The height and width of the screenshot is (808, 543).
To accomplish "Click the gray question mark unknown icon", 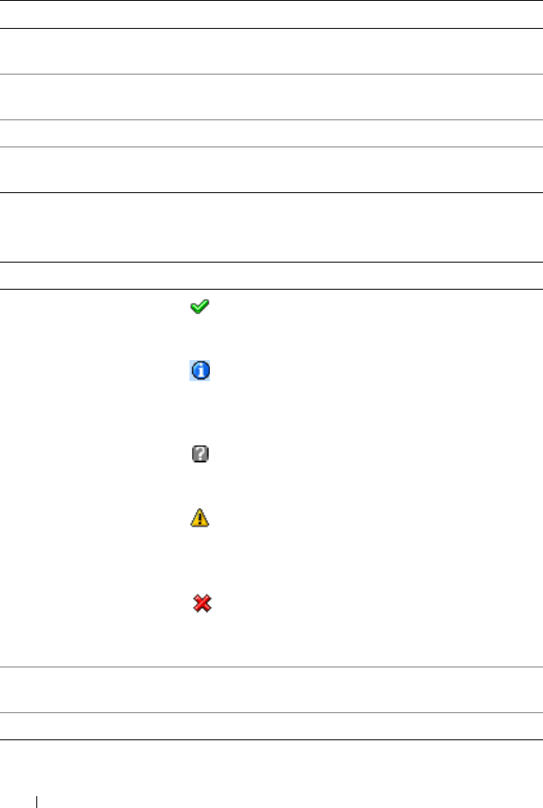I will pos(200,454).
